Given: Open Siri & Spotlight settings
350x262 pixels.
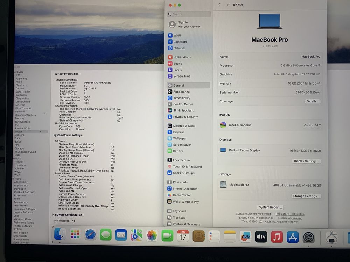Looking at the screenshot, I should (x=181, y=110).
